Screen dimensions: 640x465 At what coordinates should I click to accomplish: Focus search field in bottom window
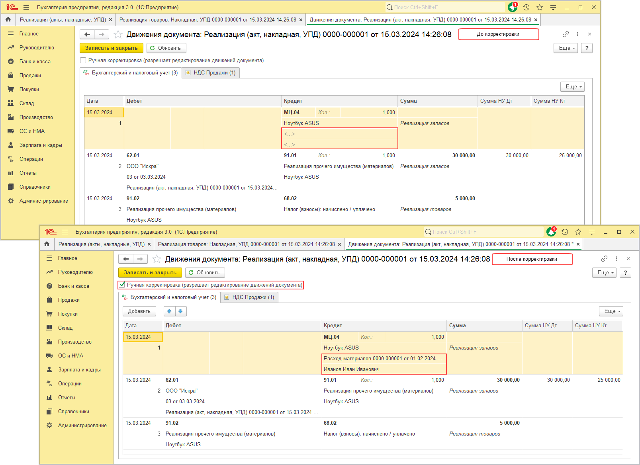[483, 232]
